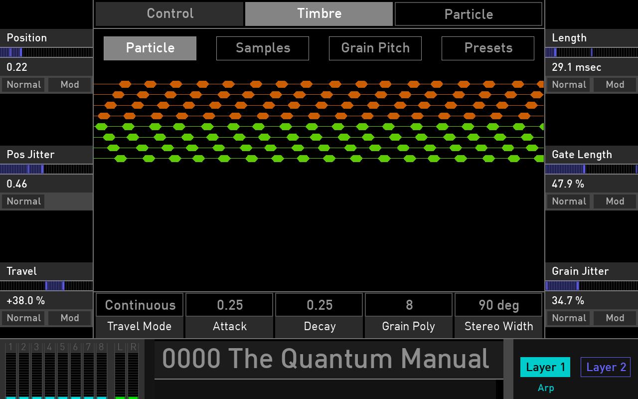Image resolution: width=638 pixels, height=399 pixels.
Task: Select Layer 2
Action: pyautogui.click(x=605, y=367)
